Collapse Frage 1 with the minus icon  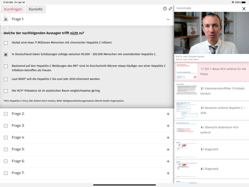pos(168,19)
